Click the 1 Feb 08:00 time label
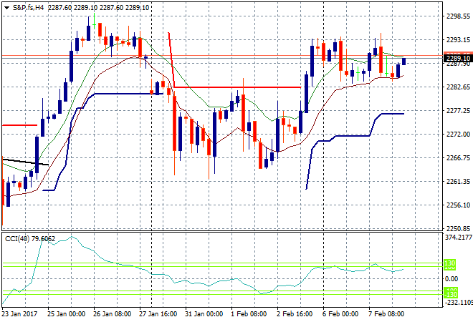The image size is (473, 322). click(249, 314)
